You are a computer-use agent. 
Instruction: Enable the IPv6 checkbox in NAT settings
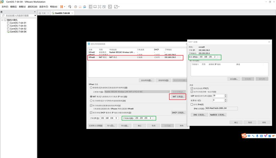(x=192, y=104)
